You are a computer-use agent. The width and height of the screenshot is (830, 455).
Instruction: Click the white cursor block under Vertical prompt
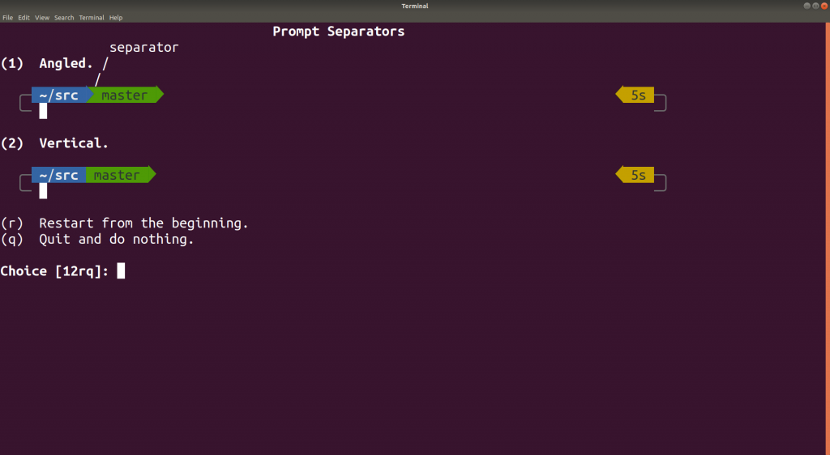43,191
